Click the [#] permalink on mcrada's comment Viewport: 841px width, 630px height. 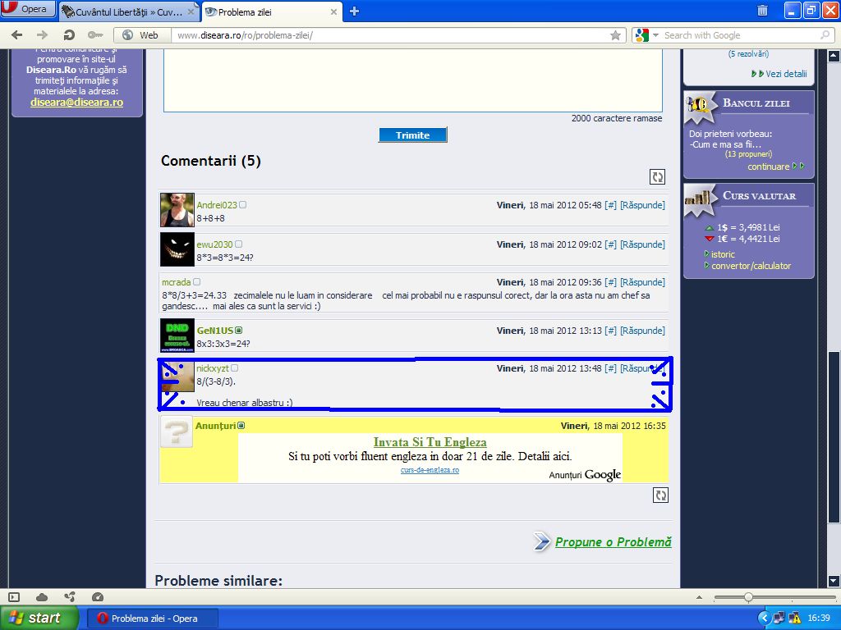(x=610, y=282)
